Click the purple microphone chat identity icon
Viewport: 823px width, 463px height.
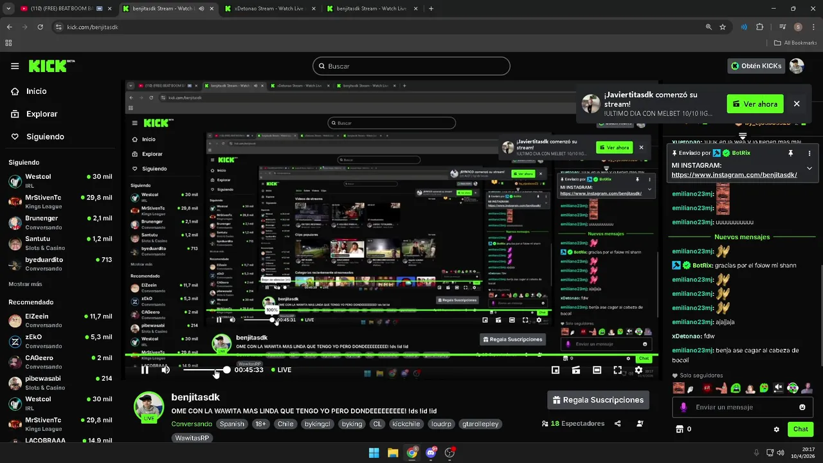point(683,407)
